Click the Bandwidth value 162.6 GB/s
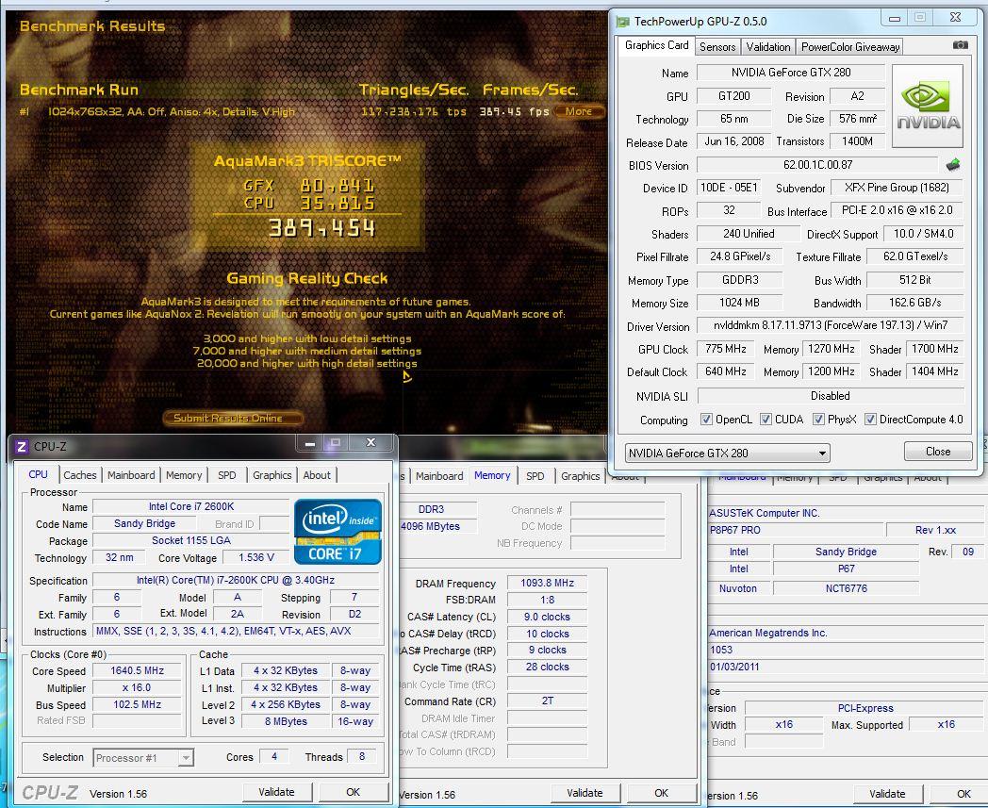Screen dimensions: 988x808 914,303
